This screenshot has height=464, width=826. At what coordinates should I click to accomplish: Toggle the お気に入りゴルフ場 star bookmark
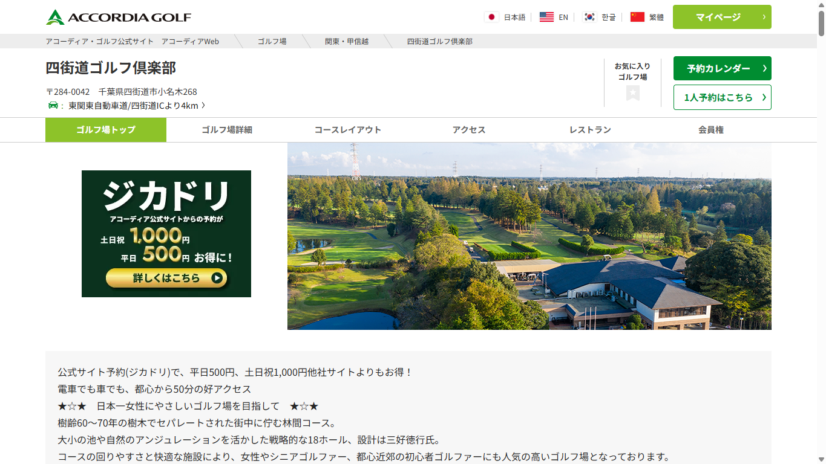[633, 93]
